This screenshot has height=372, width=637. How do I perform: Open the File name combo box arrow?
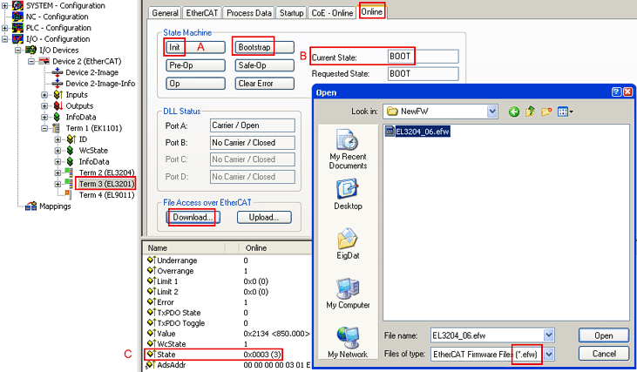point(548,335)
